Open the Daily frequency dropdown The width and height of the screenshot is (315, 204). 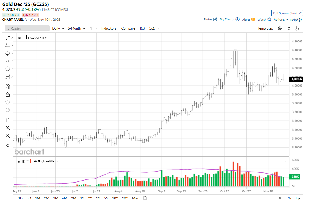[x=58, y=28]
